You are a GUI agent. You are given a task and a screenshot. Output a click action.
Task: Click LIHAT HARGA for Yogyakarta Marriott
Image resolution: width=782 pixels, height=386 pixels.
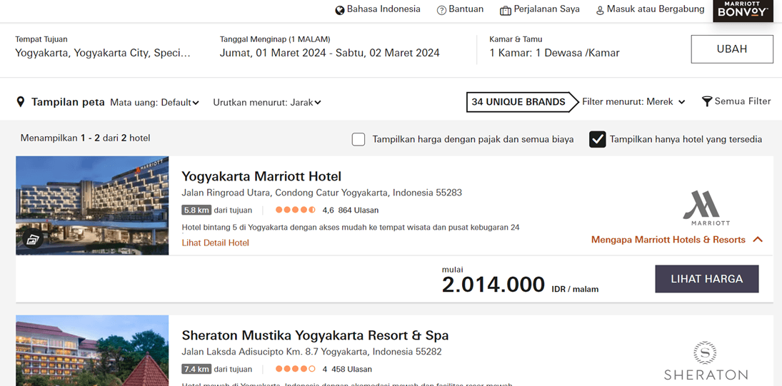(707, 279)
